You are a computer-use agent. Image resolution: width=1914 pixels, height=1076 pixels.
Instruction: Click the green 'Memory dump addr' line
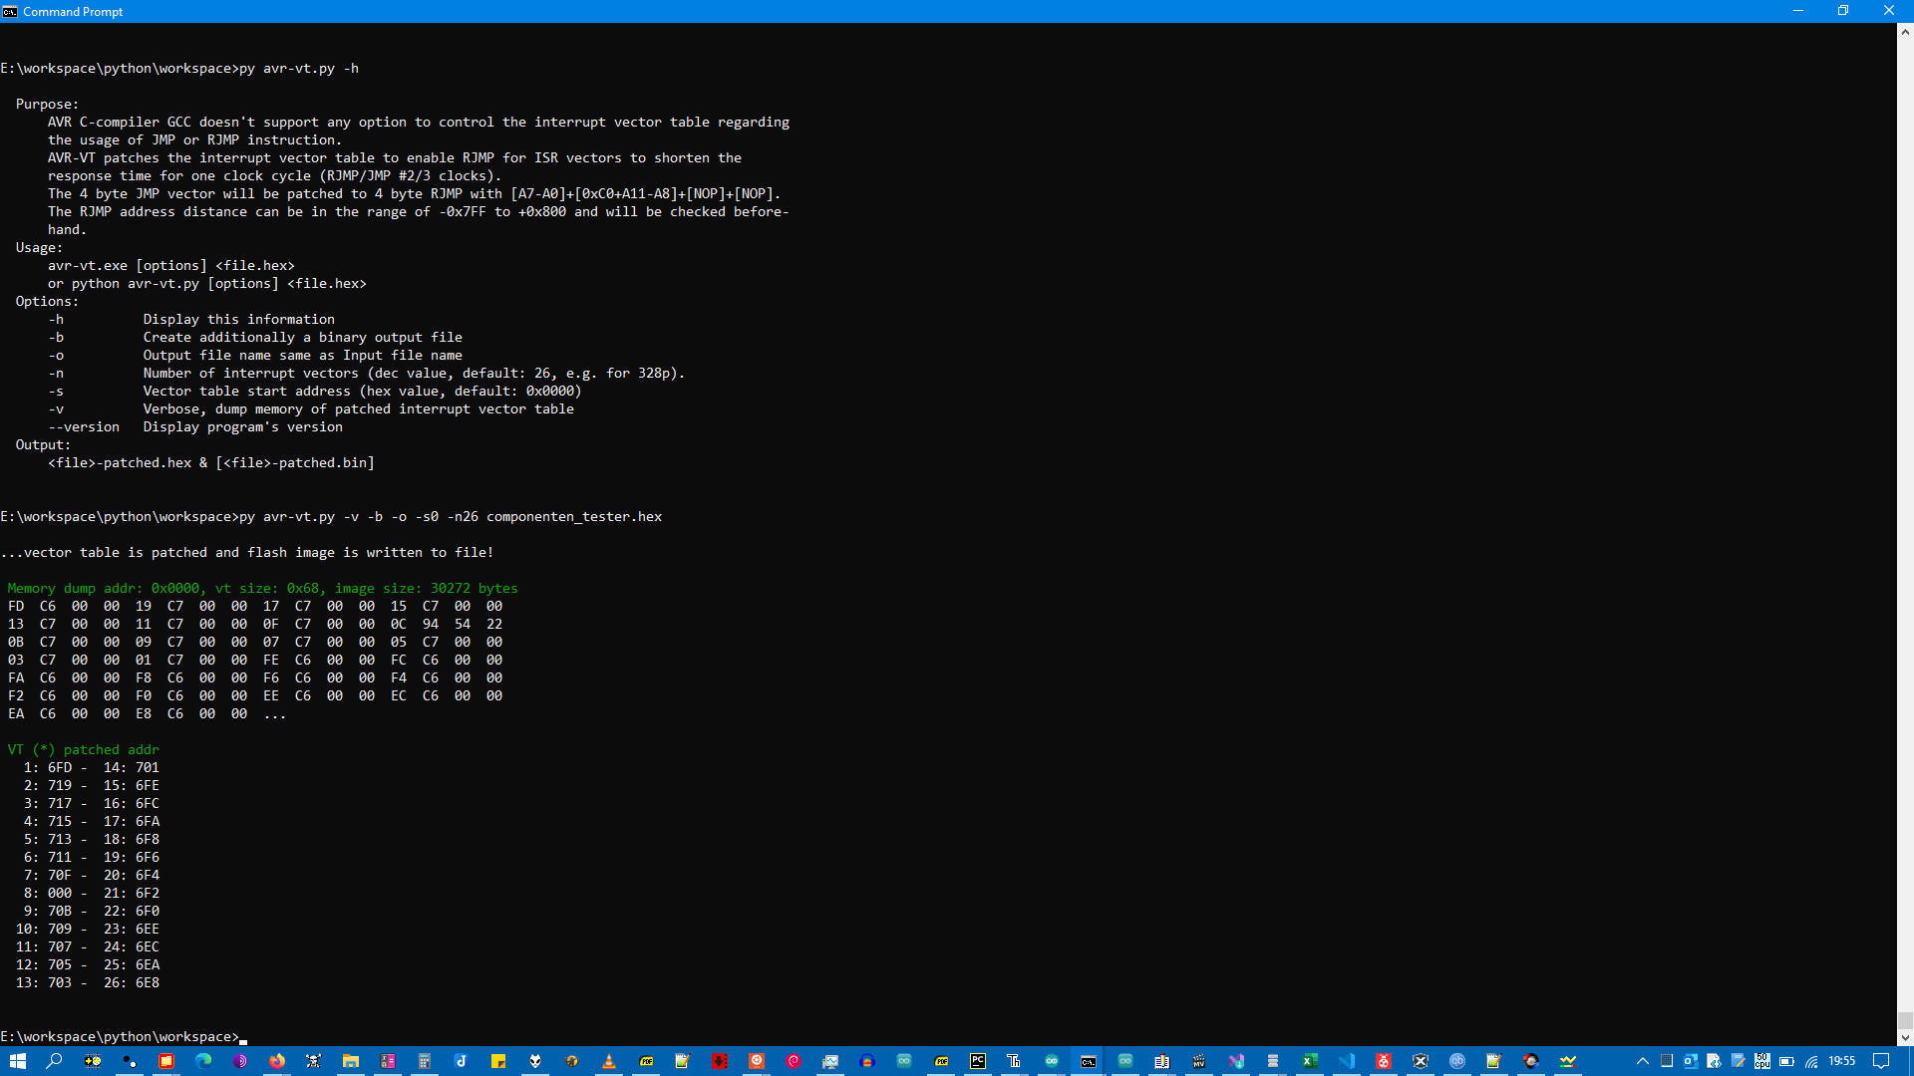[262, 588]
